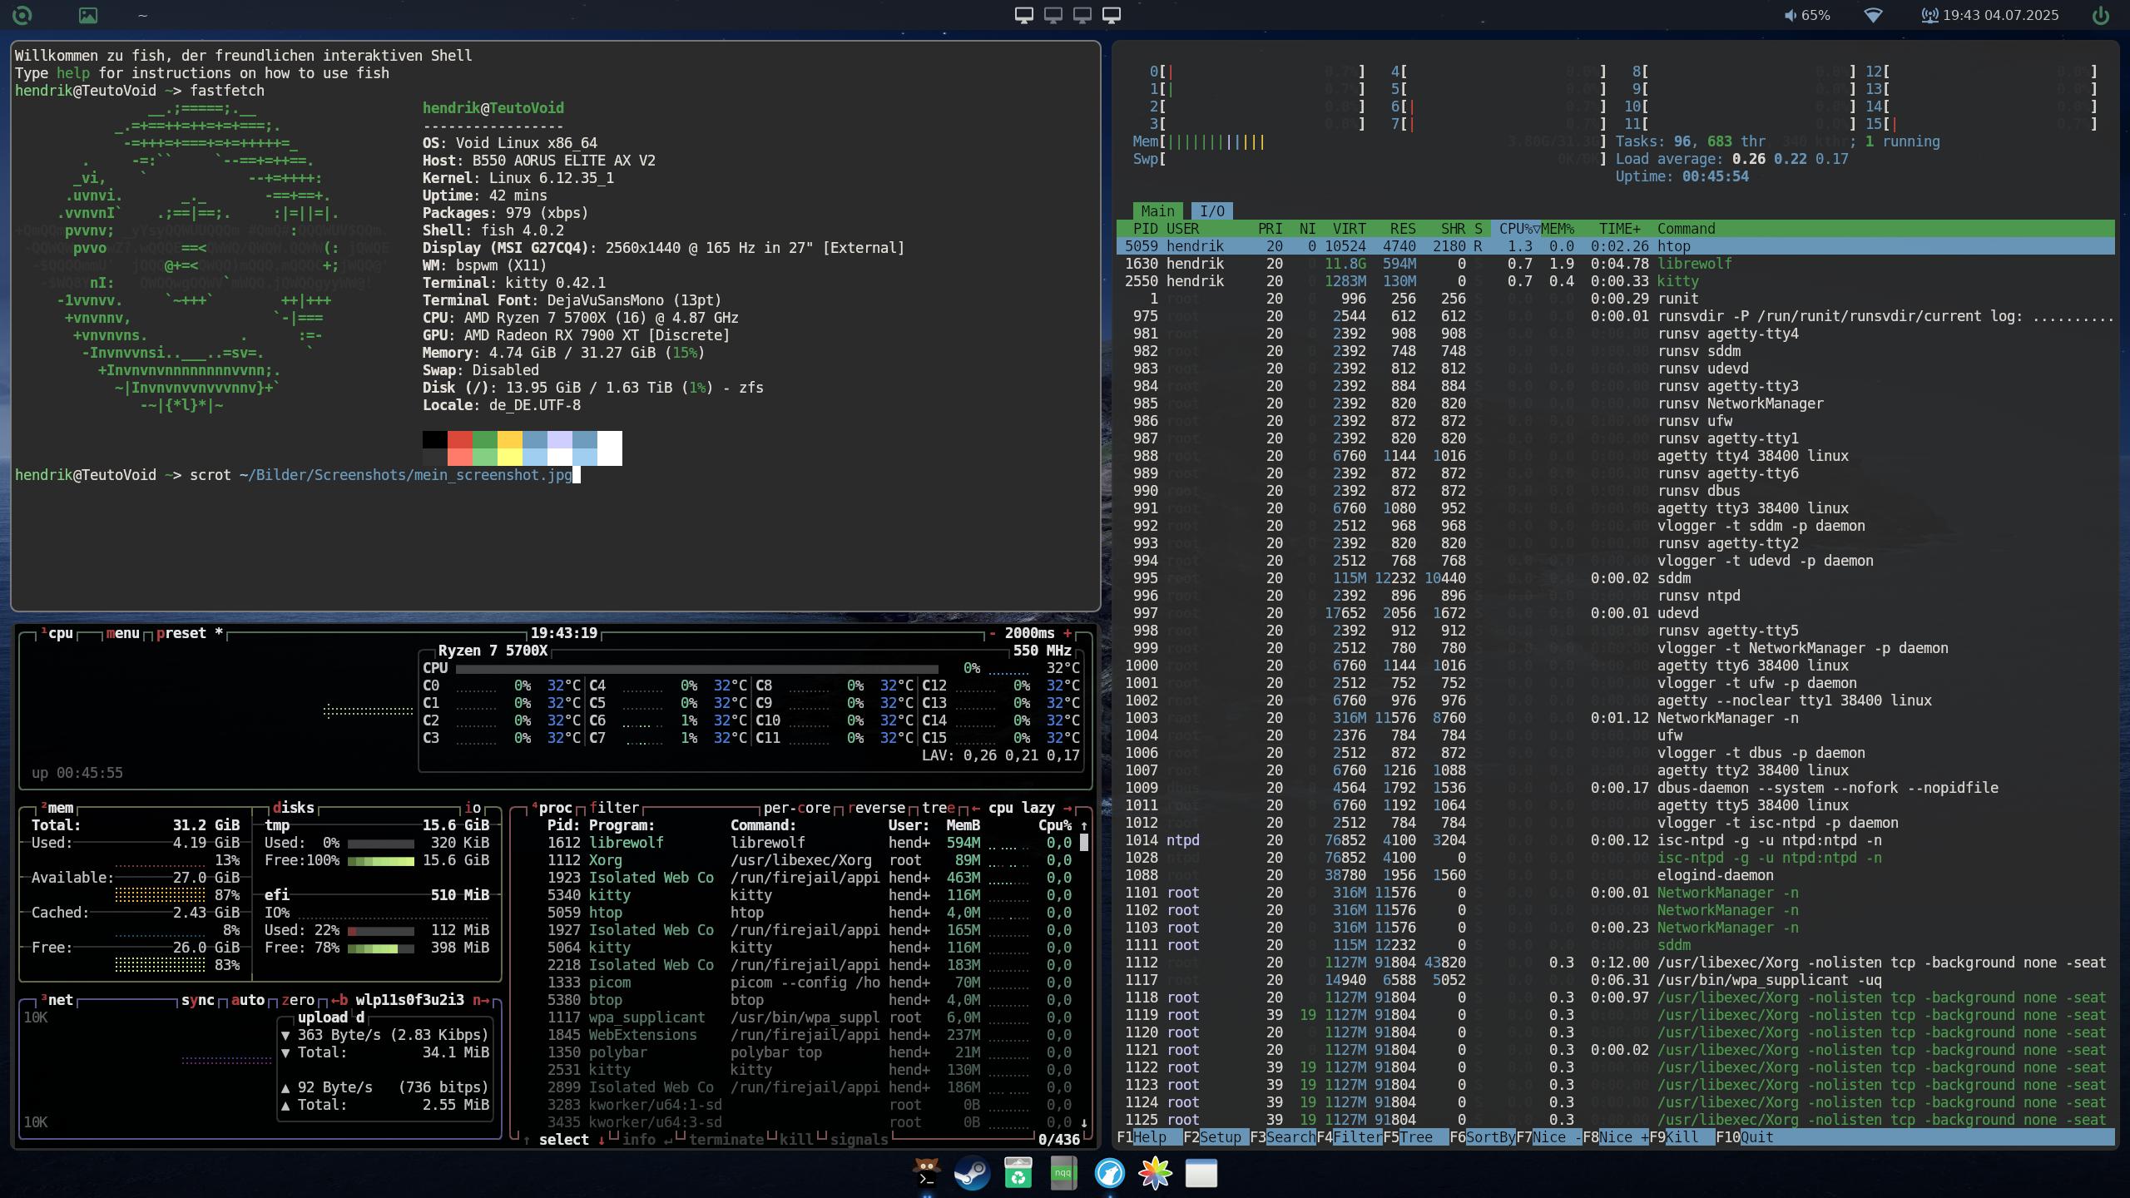Toggle sync option in btop net box
The width and height of the screenshot is (2130, 1198).
coord(198,1000)
